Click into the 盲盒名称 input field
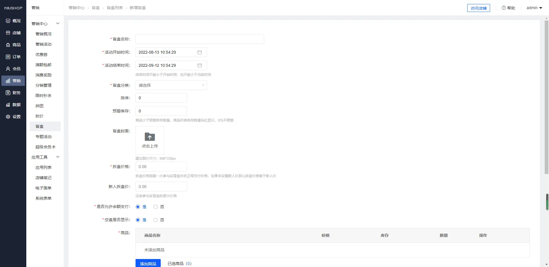 click(200, 39)
